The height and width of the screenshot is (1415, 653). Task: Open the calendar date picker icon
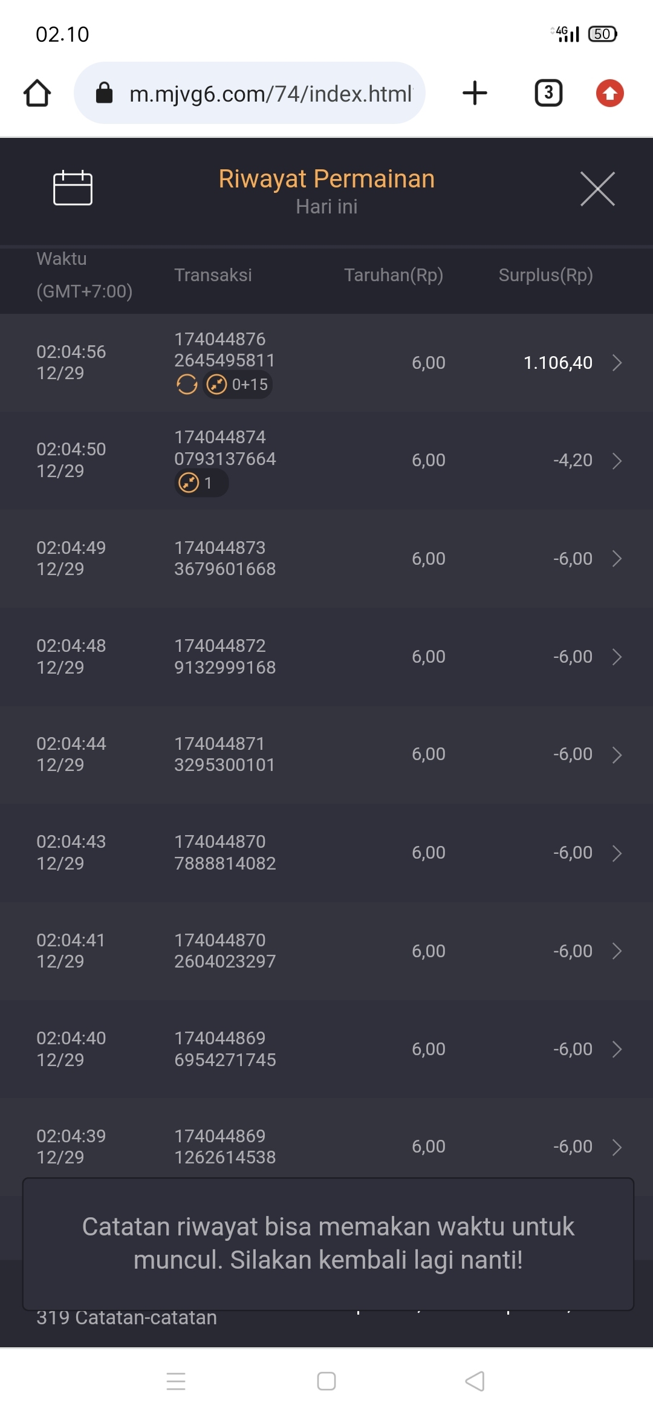[x=73, y=188]
